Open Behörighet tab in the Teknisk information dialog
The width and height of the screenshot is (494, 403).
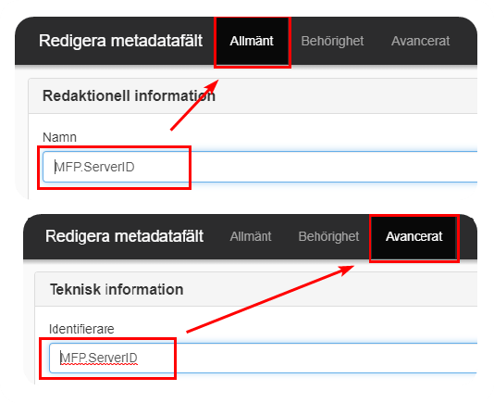coord(328,236)
